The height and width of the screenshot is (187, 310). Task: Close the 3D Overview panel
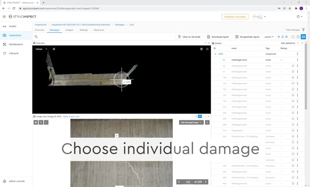208,43
